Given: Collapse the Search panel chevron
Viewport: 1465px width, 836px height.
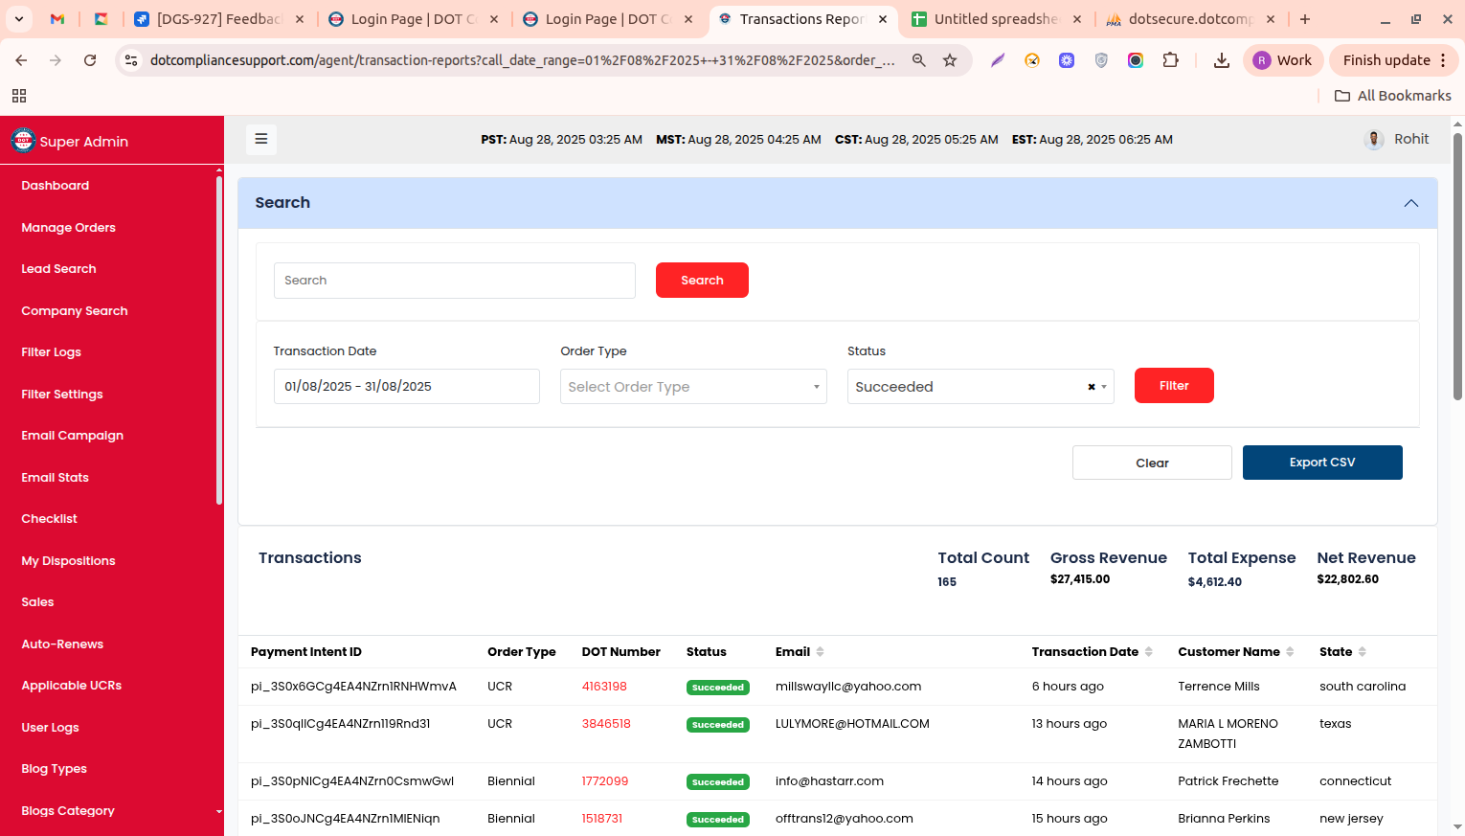Looking at the screenshot, I should pos(1410,203).
